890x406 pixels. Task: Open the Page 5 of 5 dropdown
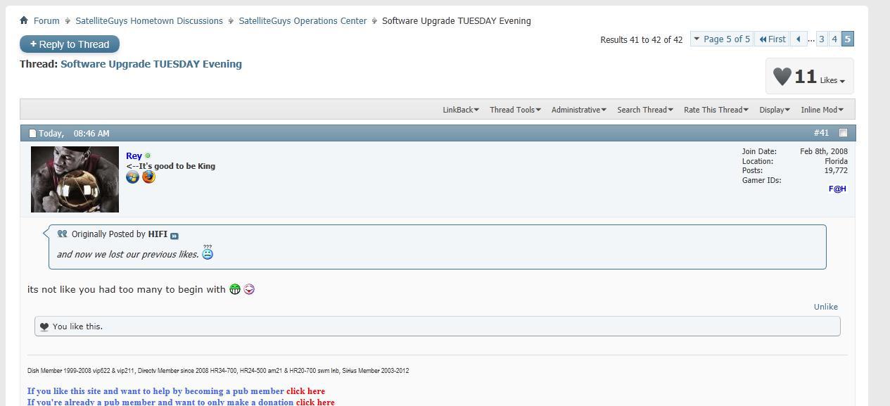tap(721, 39)
